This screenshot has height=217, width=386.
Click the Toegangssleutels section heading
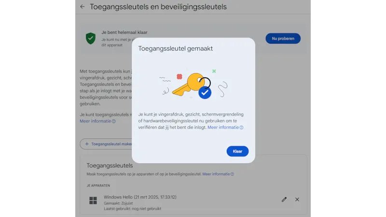[110, 165]
